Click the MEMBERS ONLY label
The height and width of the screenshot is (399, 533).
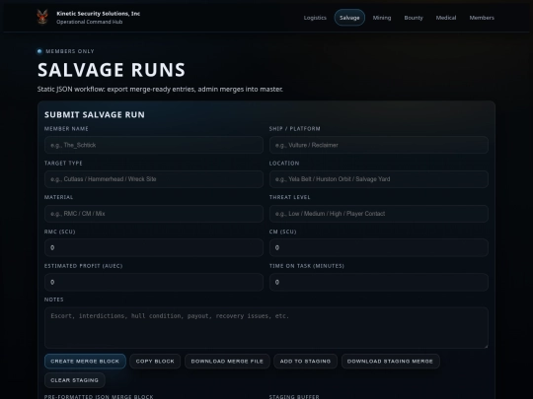tap(70, 51)
